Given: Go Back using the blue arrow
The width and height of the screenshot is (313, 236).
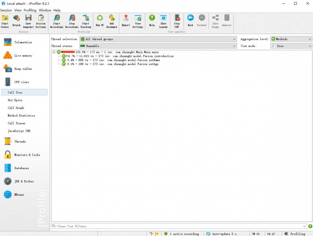Looking at the screenshot, I should (190, 21).
